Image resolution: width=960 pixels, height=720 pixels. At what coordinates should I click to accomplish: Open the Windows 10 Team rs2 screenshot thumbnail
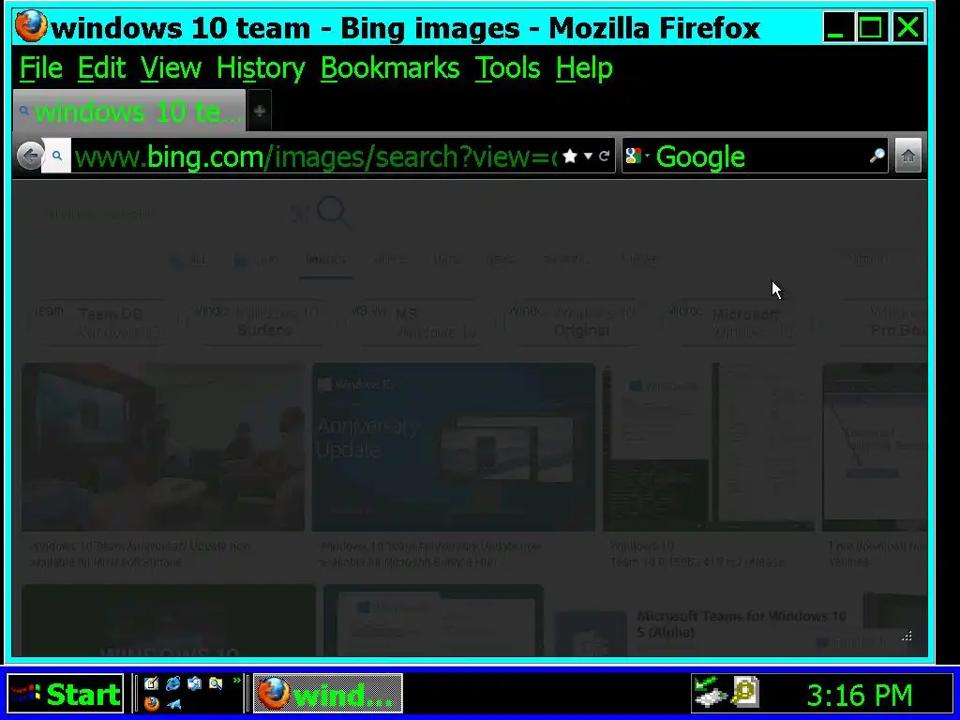tap(709, 447)
